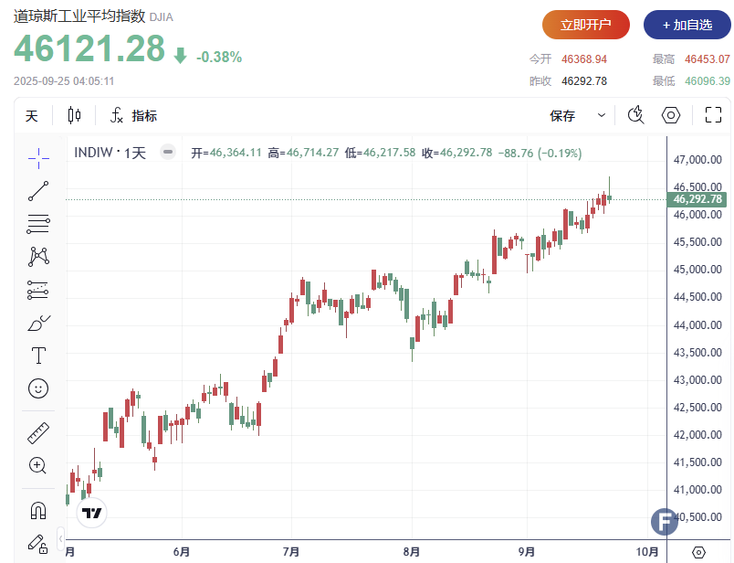
Task: Click the INDIW · 1天 symbol legend
Action: [110, 153]
